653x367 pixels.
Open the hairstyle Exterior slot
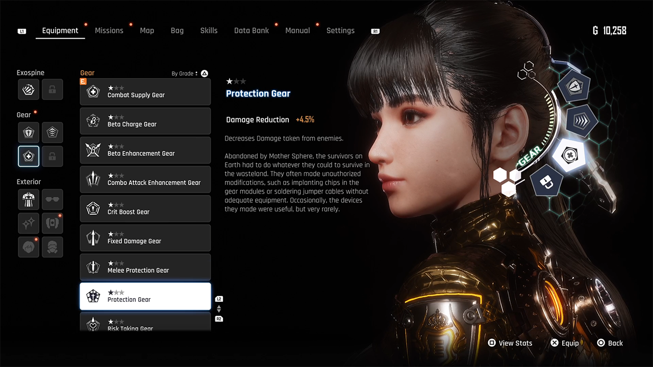pos(29,247)
